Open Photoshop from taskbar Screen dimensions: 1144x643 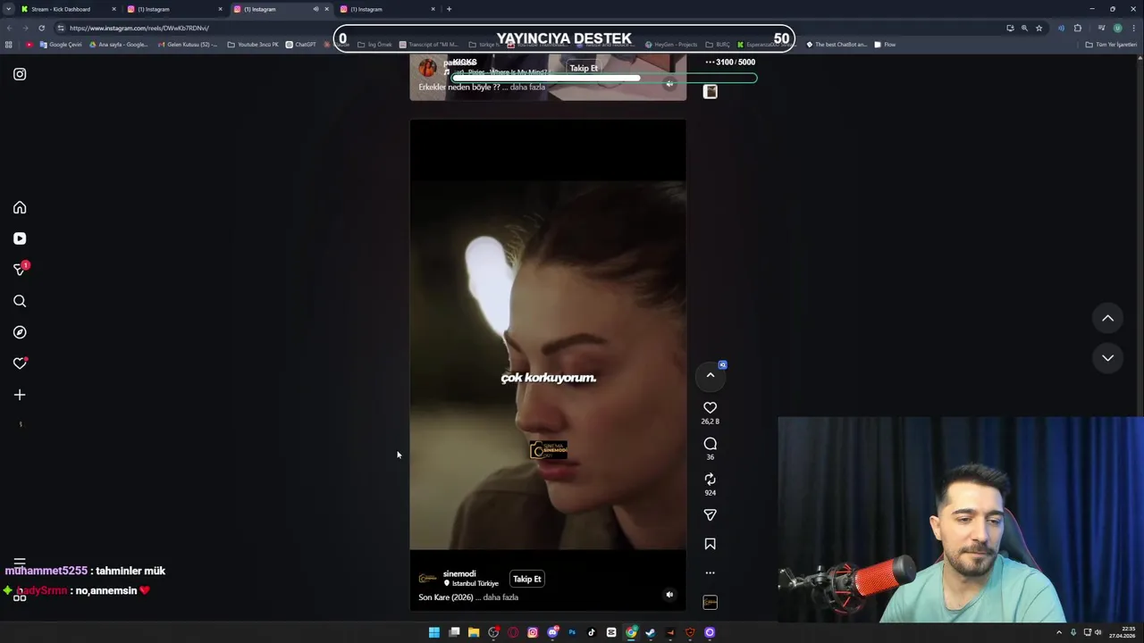point(572,632)
